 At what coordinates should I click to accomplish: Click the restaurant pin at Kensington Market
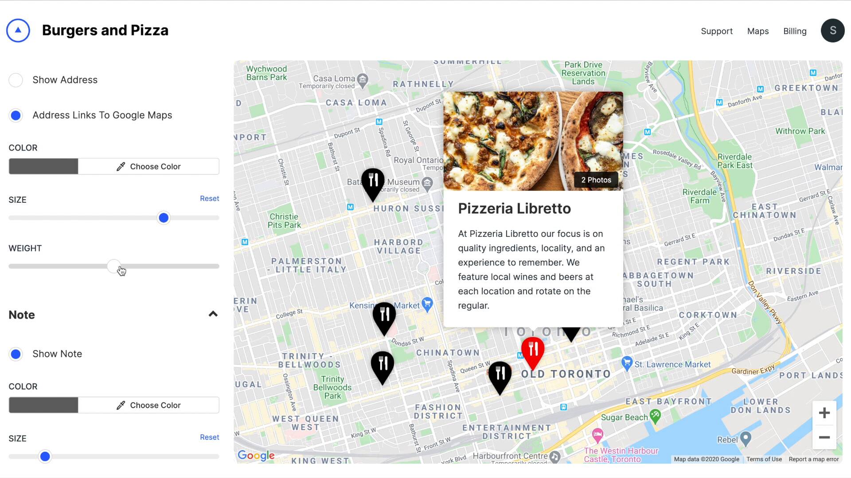(x=384, y=318)
